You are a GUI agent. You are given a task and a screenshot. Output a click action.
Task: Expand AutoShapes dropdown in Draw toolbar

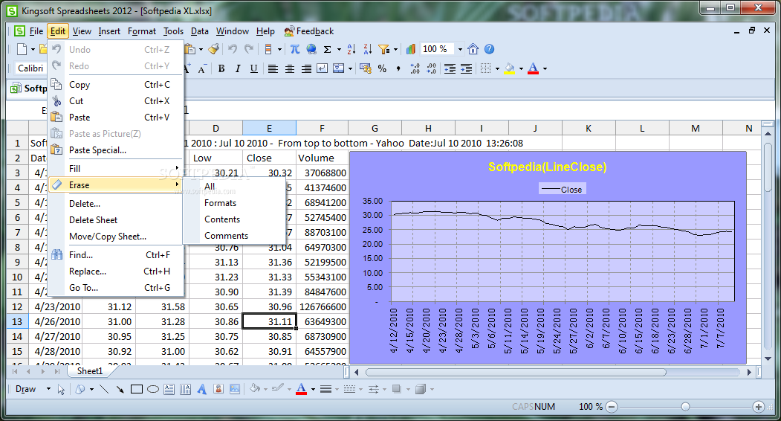point(91,389)
